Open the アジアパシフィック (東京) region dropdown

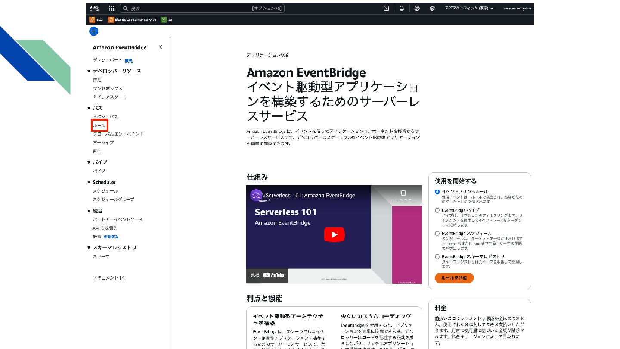[469, 8]
